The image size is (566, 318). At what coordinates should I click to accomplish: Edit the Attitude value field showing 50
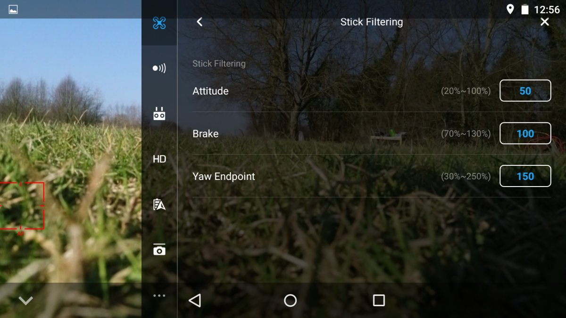pyautogui.click(x=525, y=91)
